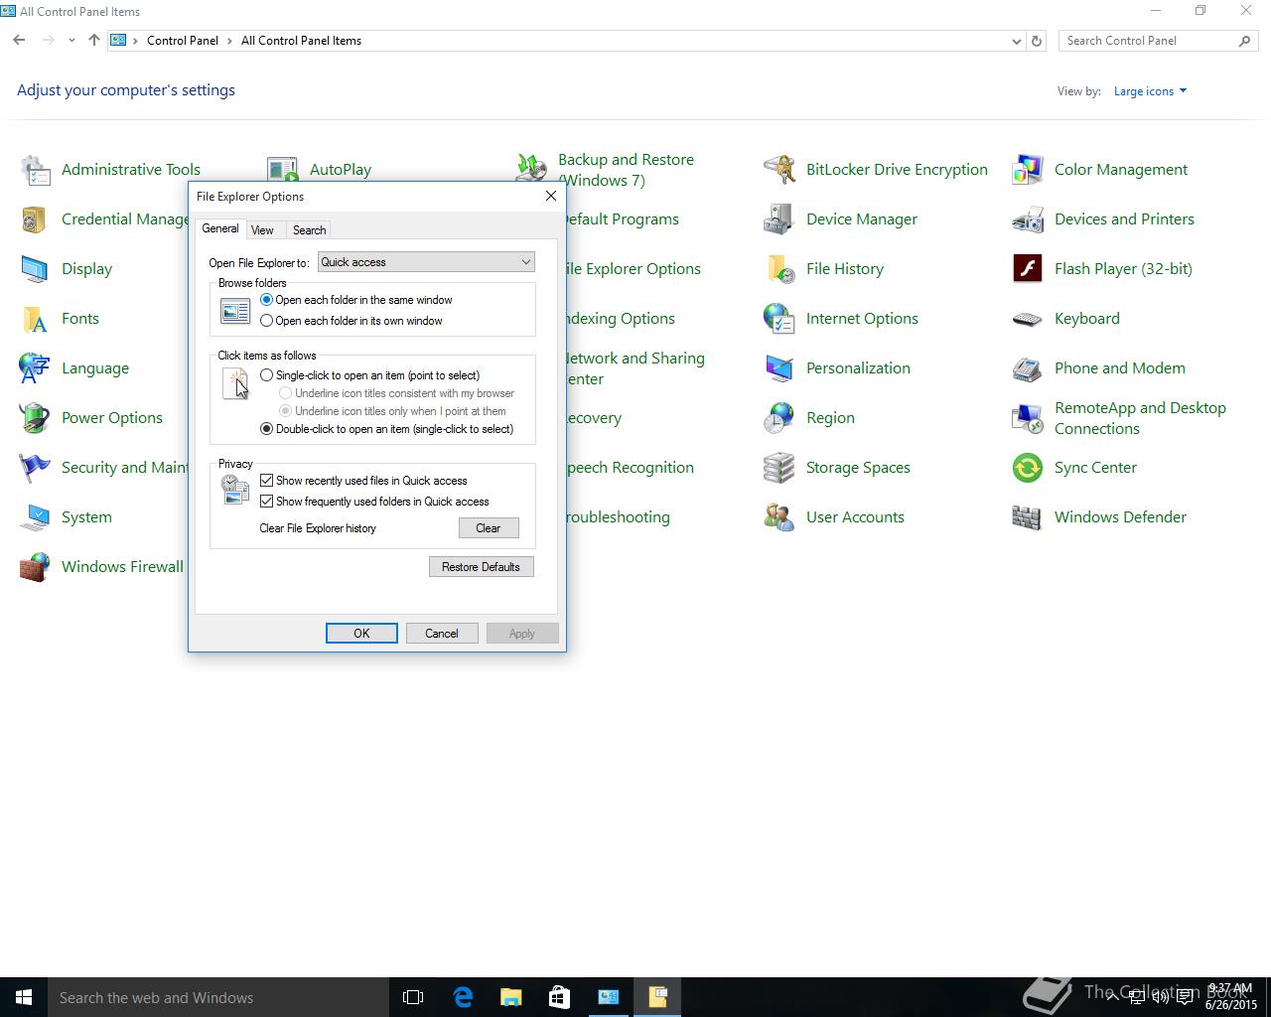Viewport: 1271px width, 1017px height.
Task: Open the Device Manager icon
Action: click(x=779, y=219)
